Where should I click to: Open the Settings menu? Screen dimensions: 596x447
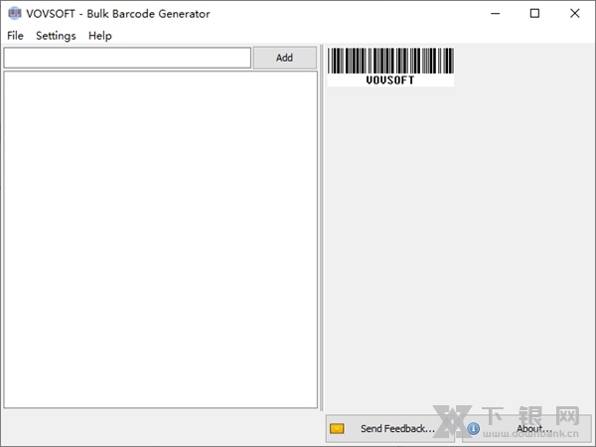(x=56, y=36)
